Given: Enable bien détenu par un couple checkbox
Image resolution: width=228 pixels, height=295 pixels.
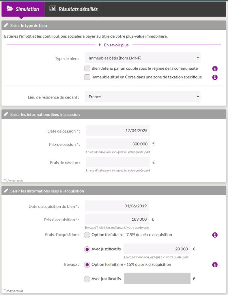Looking at the screenshot, I should pyautogui.click(x=87, y=69).
